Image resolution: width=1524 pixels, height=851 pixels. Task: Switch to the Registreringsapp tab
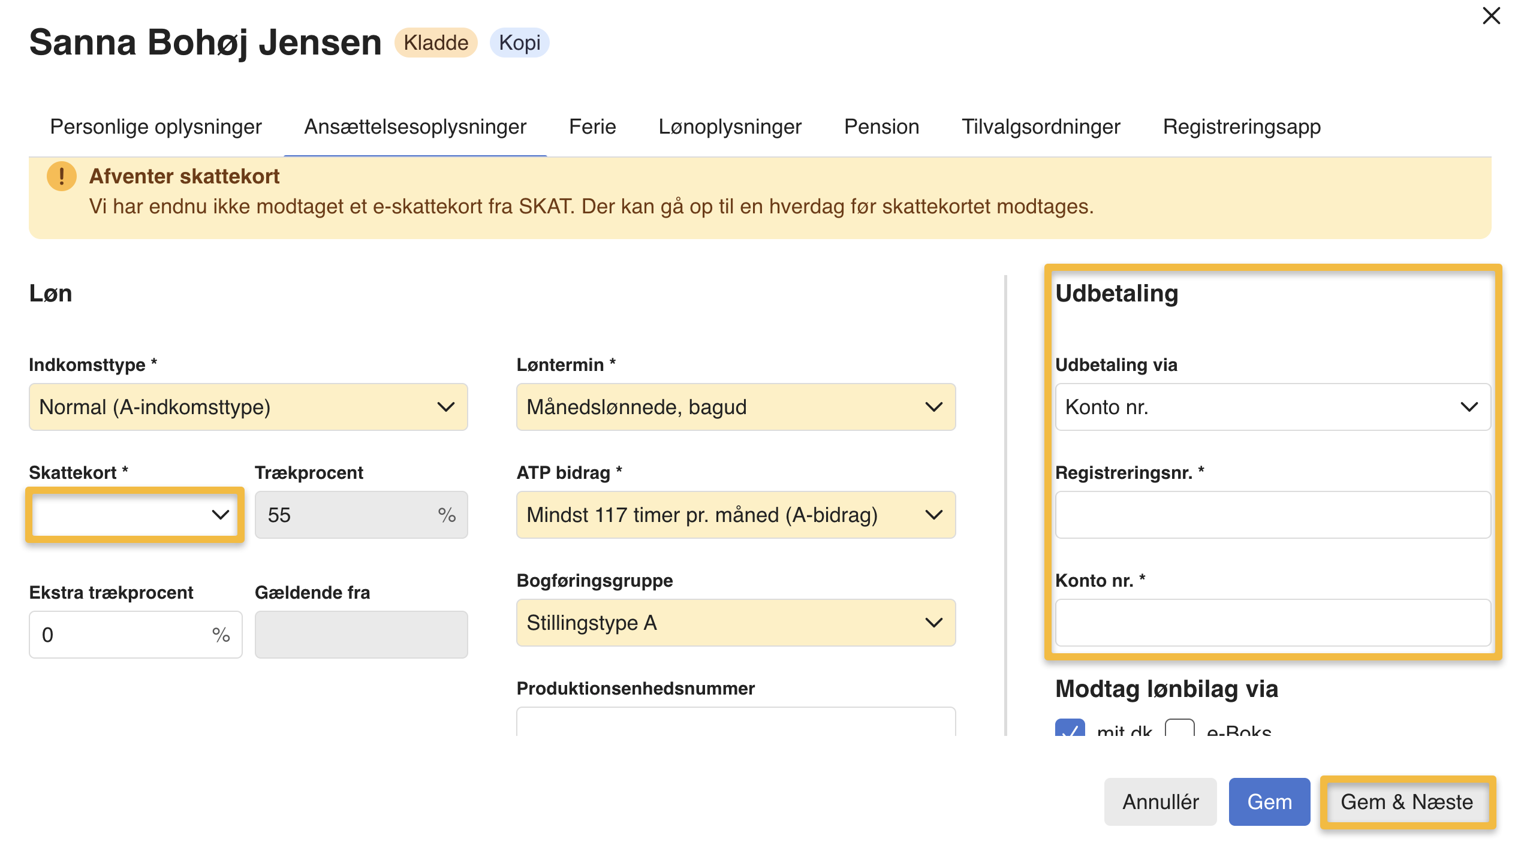tap(1242, 127)
